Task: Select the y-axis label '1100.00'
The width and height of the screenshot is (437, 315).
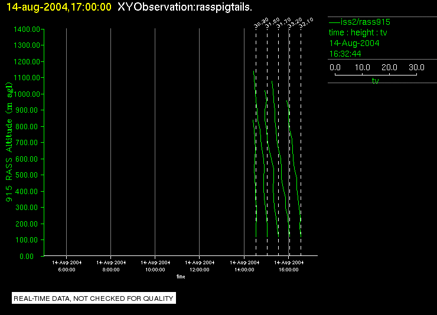Action: [27, 78]
